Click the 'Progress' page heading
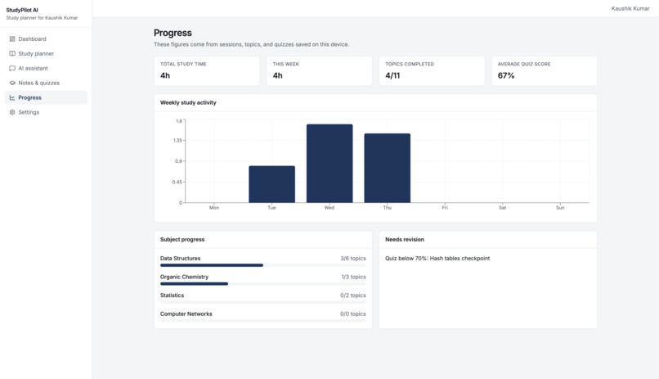 pos(173,33)
